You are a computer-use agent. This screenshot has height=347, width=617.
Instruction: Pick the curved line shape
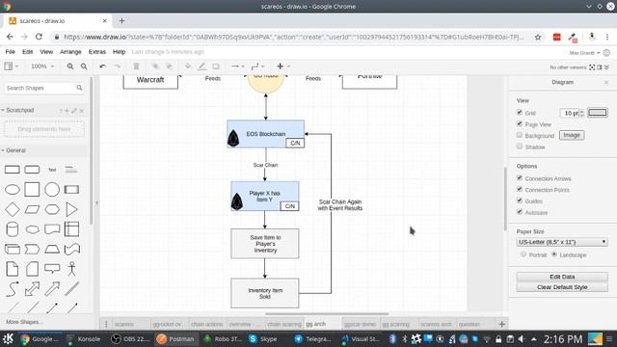(x=13, y=289)
